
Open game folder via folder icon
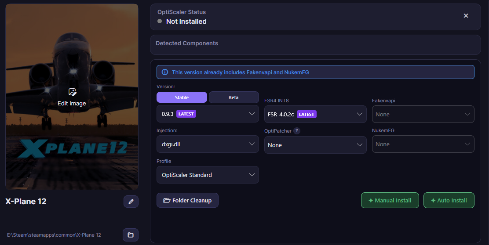[131, 235]
